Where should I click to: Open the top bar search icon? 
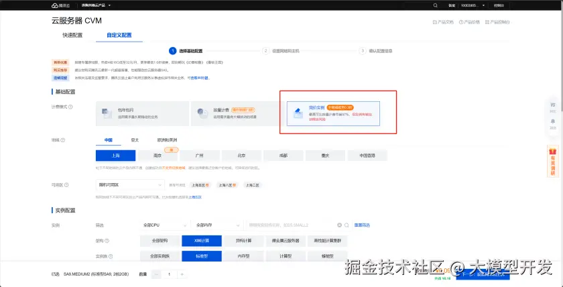pyautogui.click(x=436, y=5)
